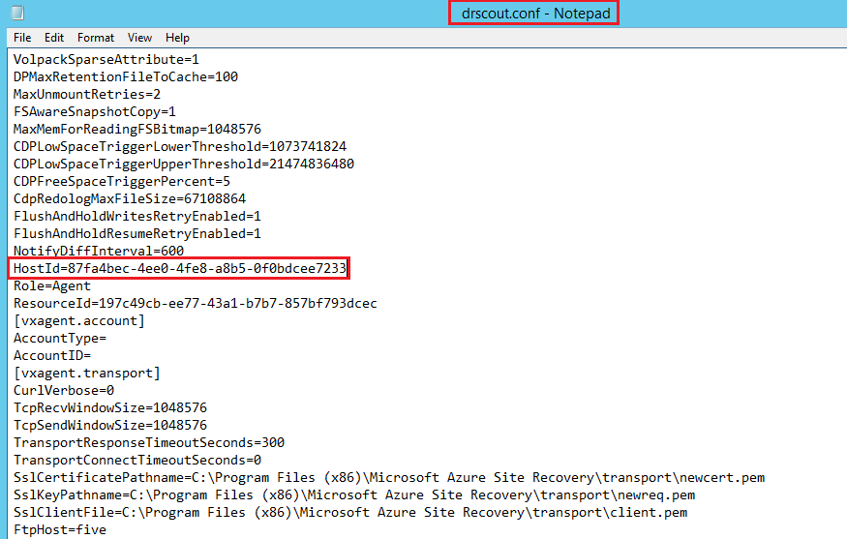847x539 pixels.
Task: Click the HostId value line
Action: click(x=180, y=268)
